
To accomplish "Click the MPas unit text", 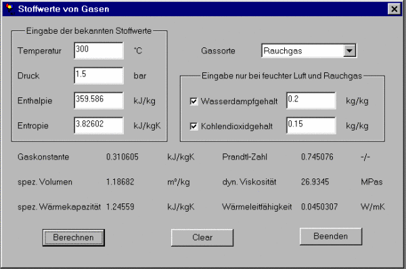I will point(371,182).
